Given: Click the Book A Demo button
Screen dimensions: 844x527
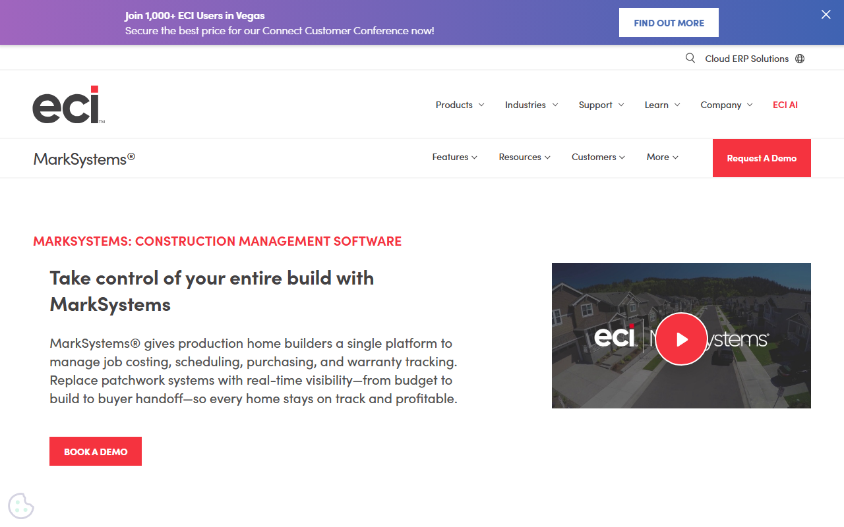Looking at the screenshot, I should point(96,451).
